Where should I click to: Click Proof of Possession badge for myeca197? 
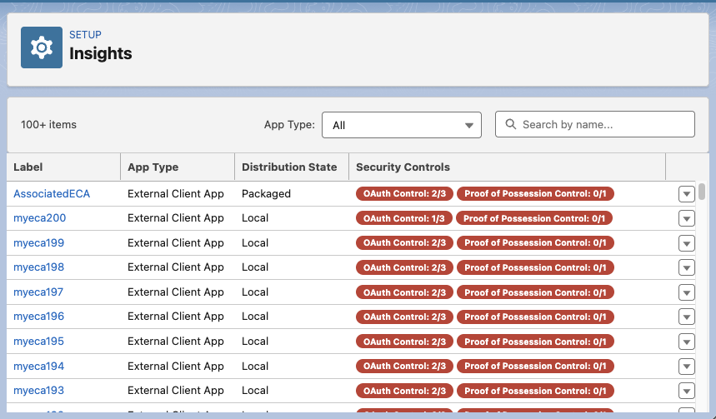[535, 292]
